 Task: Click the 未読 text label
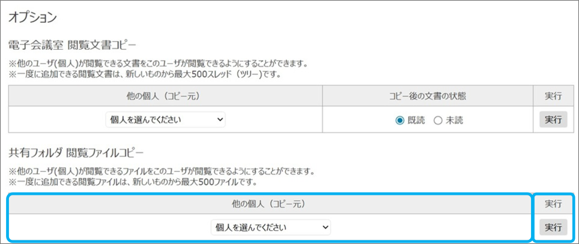[x=454, y=121]
